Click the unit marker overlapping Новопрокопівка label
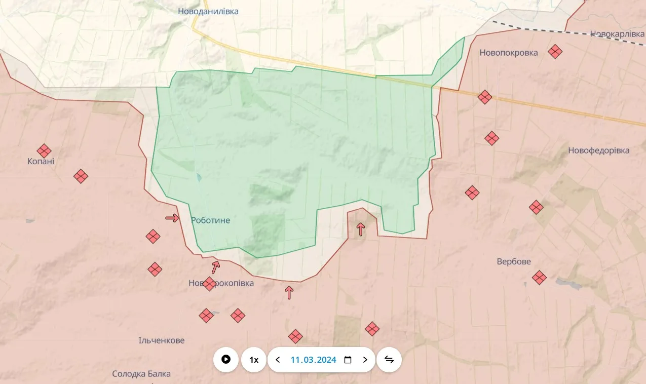 pos(209,284)
